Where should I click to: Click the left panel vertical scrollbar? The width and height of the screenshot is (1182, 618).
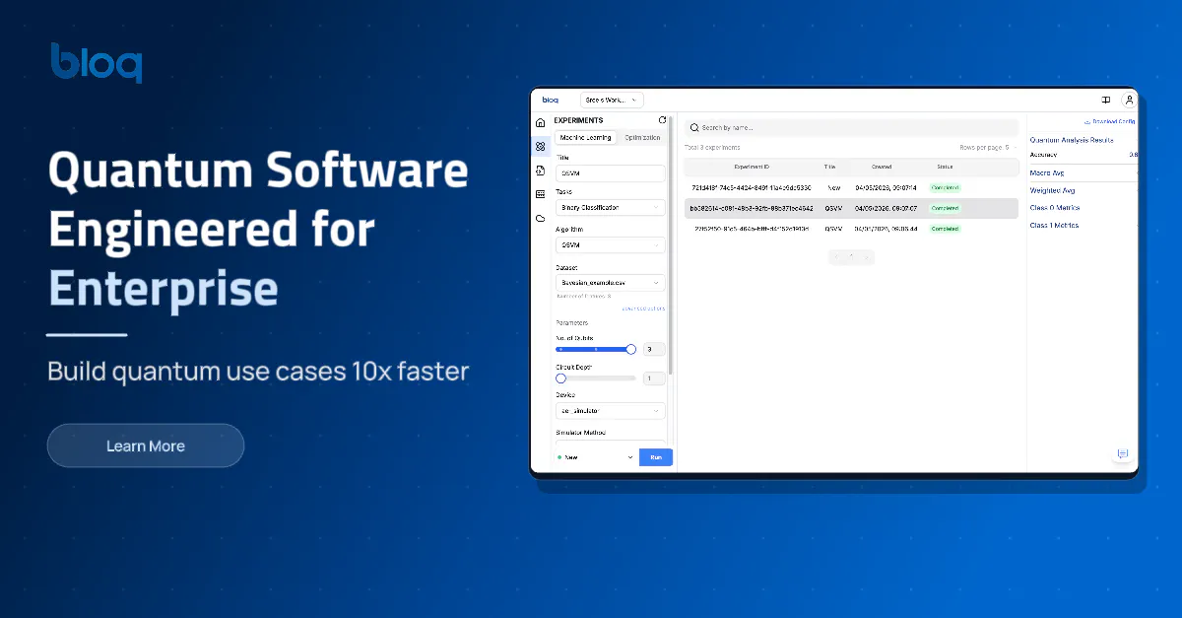tap(671, 246)
